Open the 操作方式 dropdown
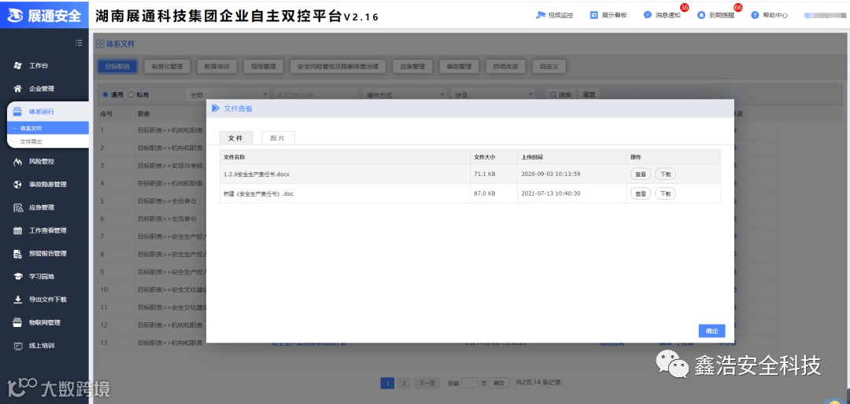This screenshot has height=404, width=850. 405,95
